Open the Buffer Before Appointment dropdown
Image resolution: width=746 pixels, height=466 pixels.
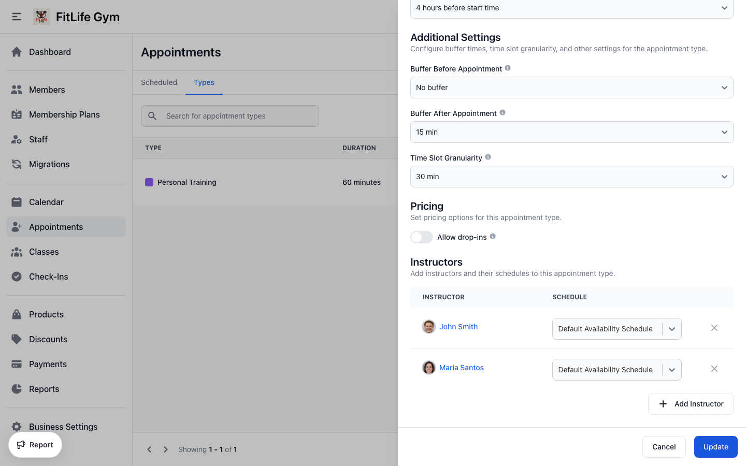coord(571,87)
